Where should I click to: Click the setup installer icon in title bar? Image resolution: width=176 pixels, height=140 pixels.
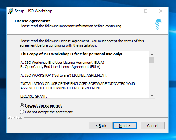[10, 11]
